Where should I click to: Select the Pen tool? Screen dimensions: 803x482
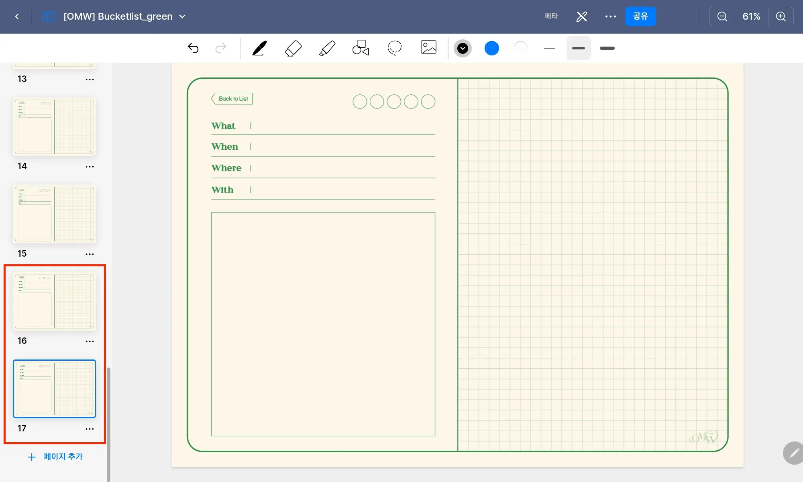click(x=259, y=48)
